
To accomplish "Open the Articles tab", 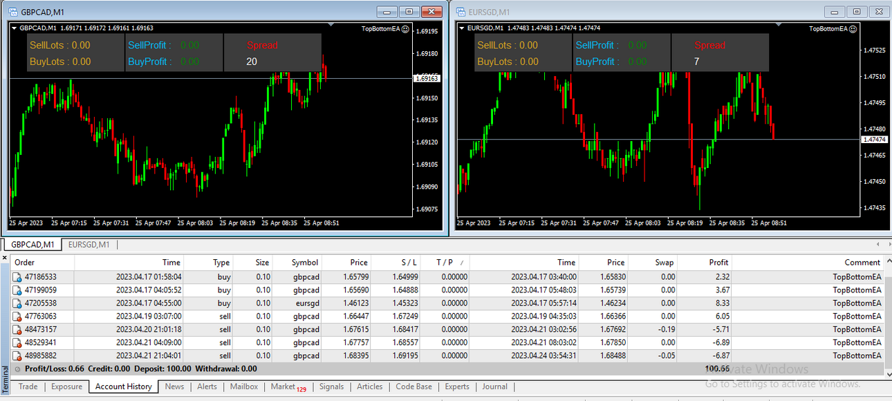I will 369,386.
